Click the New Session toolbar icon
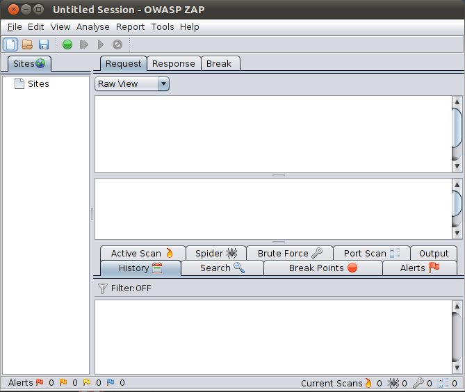The height and width of the screenshot is (392, 465). (x=10, y=44)
